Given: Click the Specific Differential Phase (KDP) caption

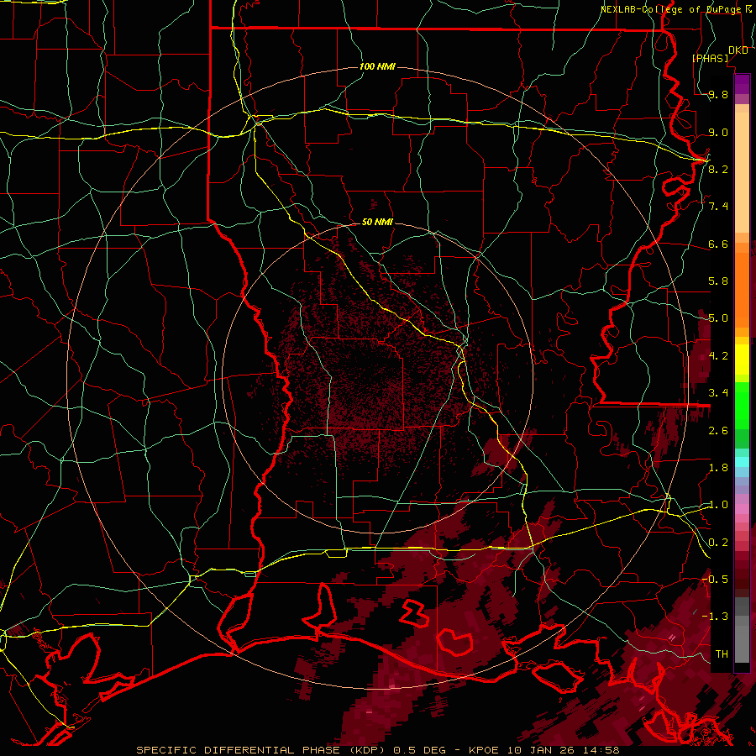Looking at the screenshot, I should coord(261,750).
